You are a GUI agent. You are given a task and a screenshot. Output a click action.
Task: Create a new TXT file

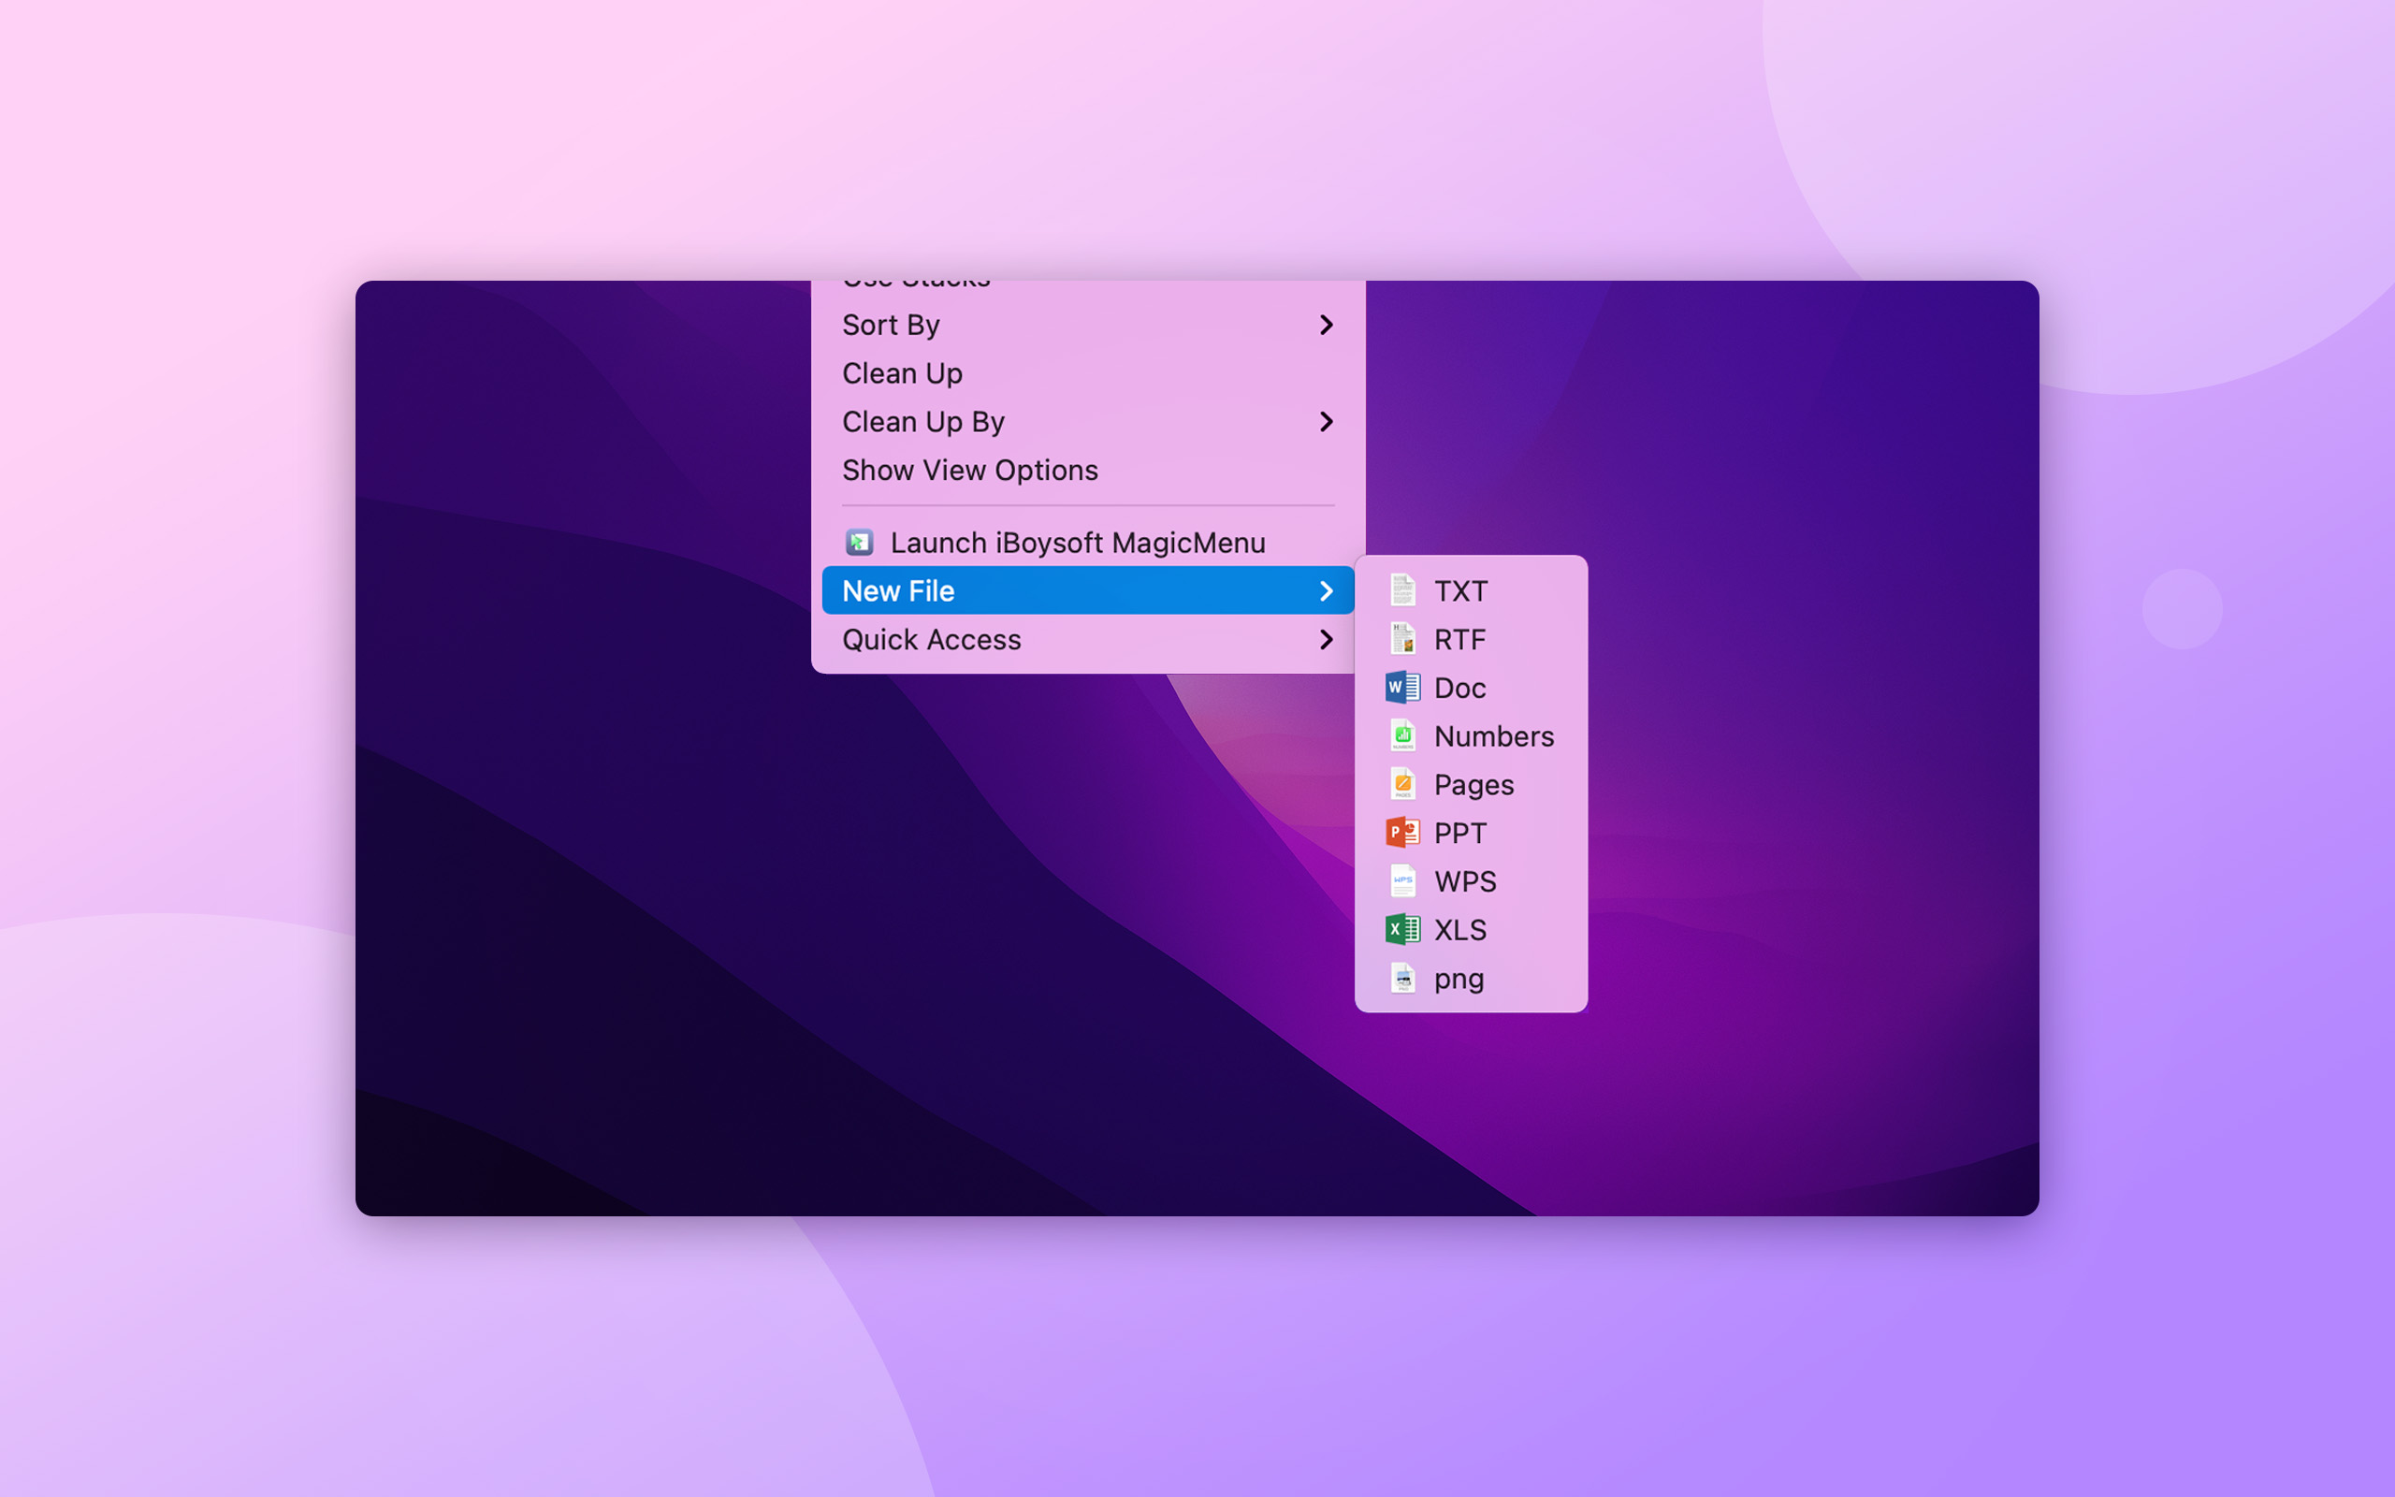1471,591
